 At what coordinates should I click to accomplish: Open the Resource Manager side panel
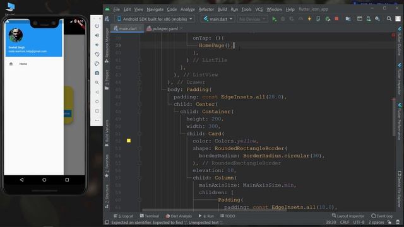tap(107, 45)
